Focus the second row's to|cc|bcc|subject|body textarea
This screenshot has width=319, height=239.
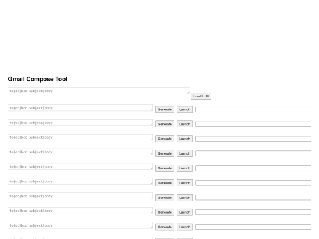click(x=80, y=123)
